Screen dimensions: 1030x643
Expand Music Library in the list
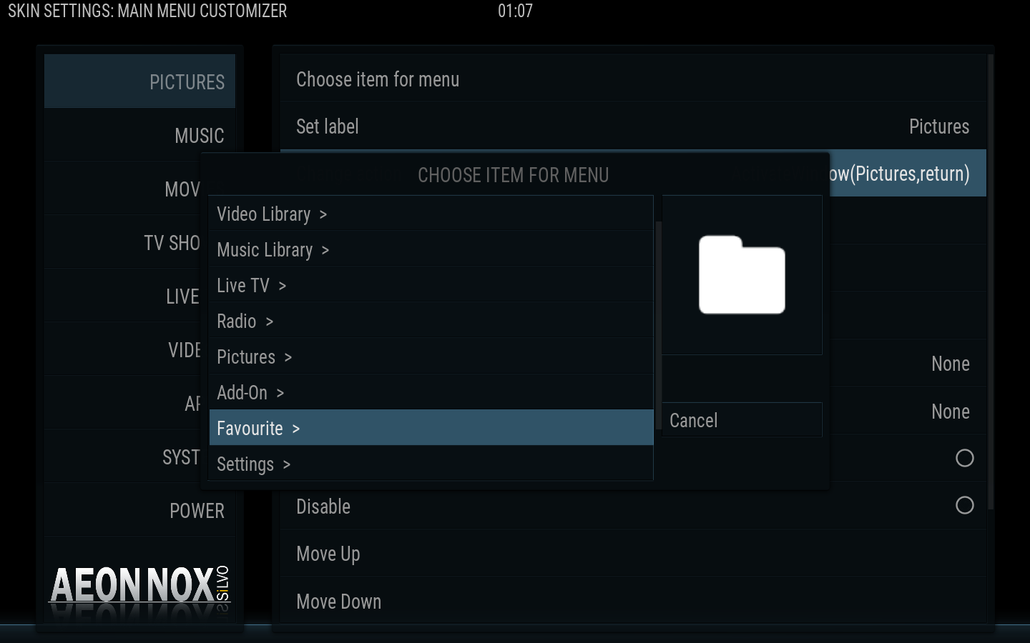pos(431,249)
